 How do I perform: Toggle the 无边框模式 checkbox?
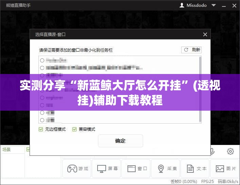41,129
